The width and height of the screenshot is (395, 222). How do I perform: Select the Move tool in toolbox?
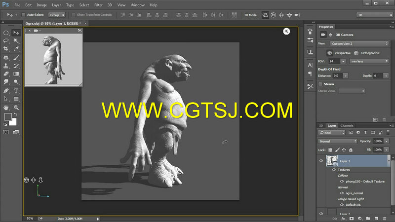16,33
